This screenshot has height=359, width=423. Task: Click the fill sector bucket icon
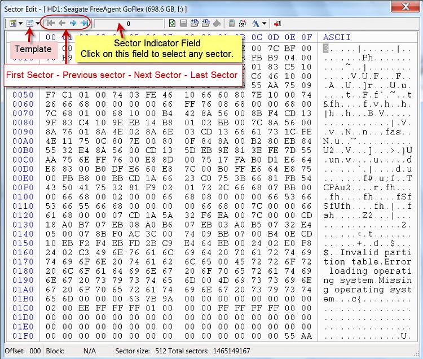pyautogui.click(x=217, y=24)
